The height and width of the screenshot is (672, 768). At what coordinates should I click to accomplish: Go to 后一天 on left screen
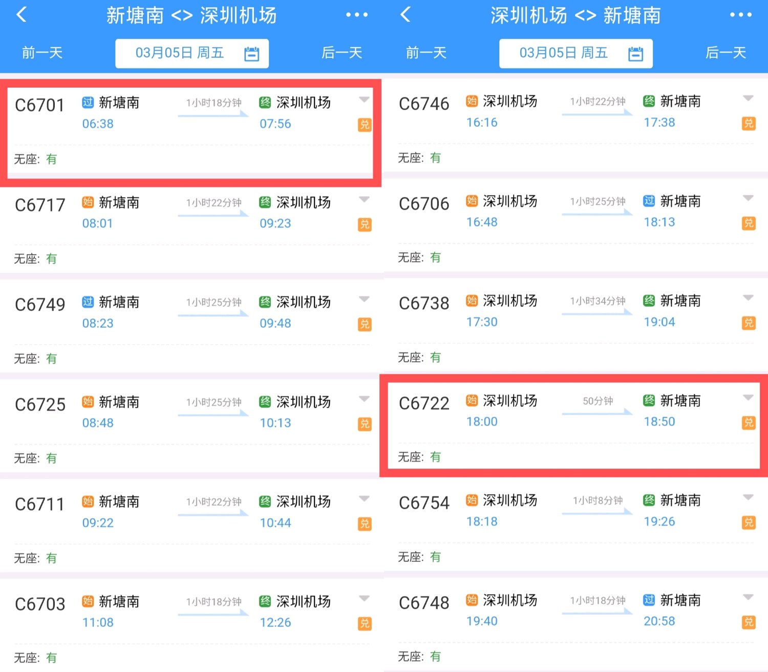click(x=342, y=53)
